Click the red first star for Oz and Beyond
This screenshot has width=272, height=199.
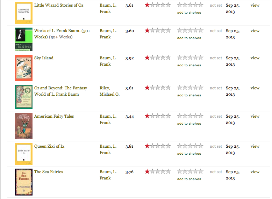coord(147,88)
